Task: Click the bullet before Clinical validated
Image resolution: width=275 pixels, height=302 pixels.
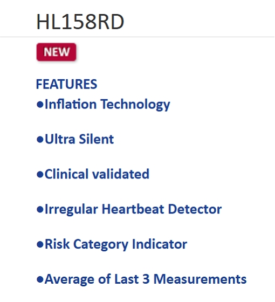Action: [x=40, y=175]
